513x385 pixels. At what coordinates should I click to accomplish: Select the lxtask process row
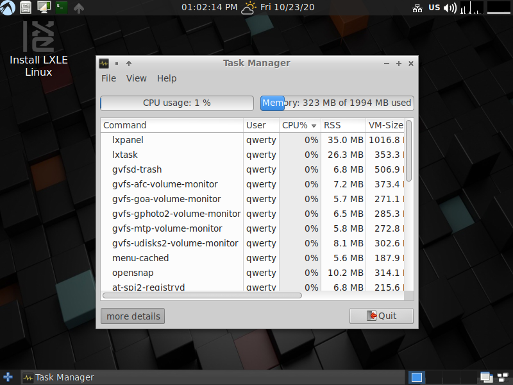point(252,155)
